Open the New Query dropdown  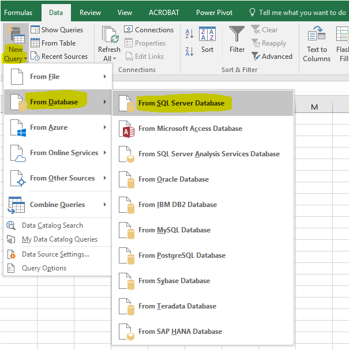tap(14, 54)
